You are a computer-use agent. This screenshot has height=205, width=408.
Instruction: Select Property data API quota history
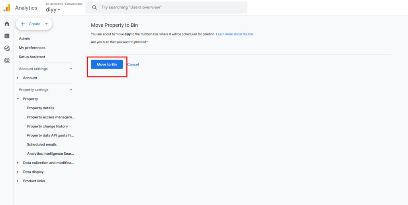tap(51, 136)
